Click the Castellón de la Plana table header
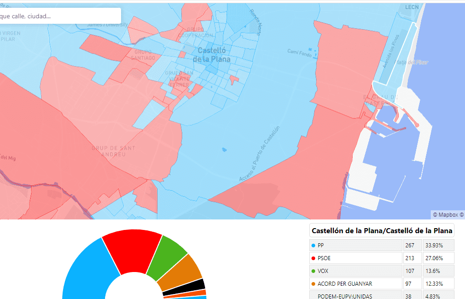The height and width of the screenshot is (299, 465). (382, 231)
